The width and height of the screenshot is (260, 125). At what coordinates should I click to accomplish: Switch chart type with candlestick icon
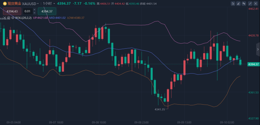244,3
